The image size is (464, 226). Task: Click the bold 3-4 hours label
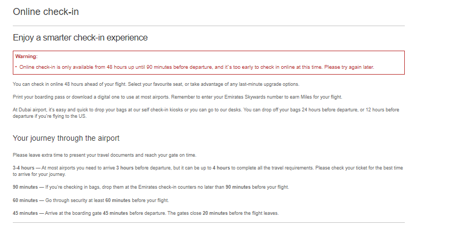click(x=23, y=168)
